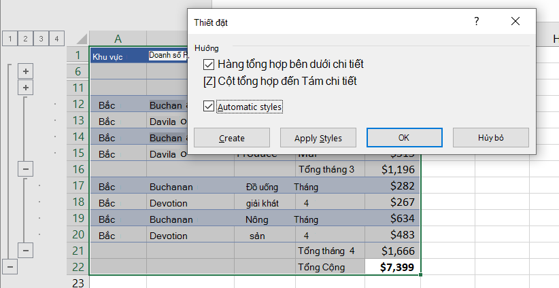The width and height of the screenshot is (559, 288).
Task: Click outline level 4 button
Action: [x=56, y=39]
